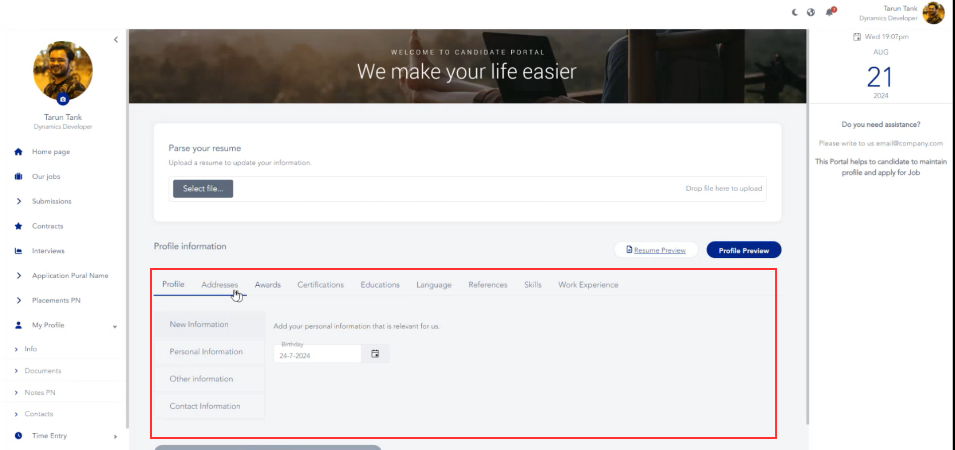
Task: Click the Time Entry clock icon
Action: tap(18, 436)
